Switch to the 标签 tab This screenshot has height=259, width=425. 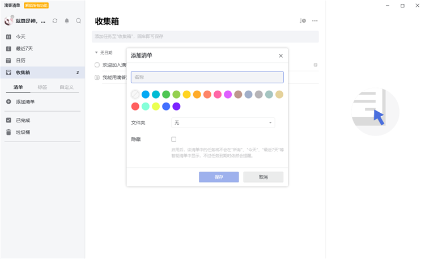(42, 87)
